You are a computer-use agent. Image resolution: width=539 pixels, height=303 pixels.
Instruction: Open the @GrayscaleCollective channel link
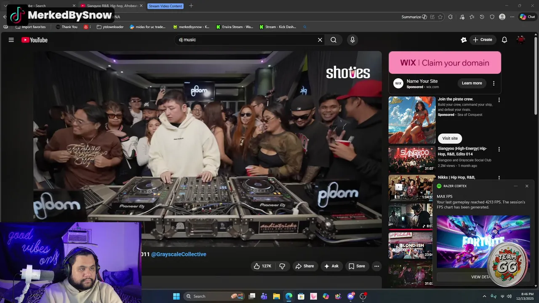[x=179, y=254]
